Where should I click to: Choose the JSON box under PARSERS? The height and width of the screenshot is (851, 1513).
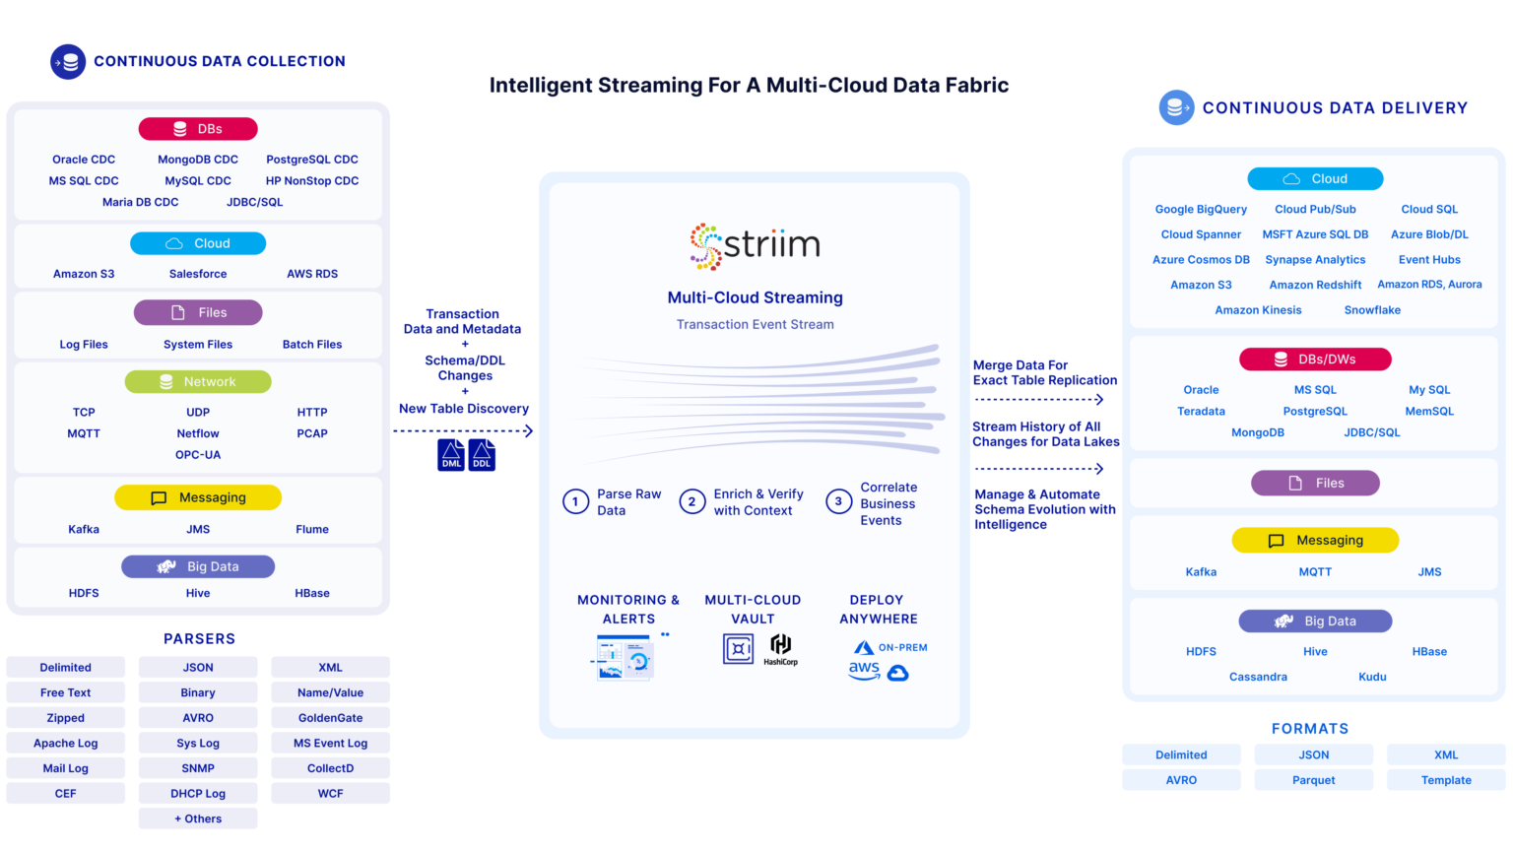coord(198,668)
